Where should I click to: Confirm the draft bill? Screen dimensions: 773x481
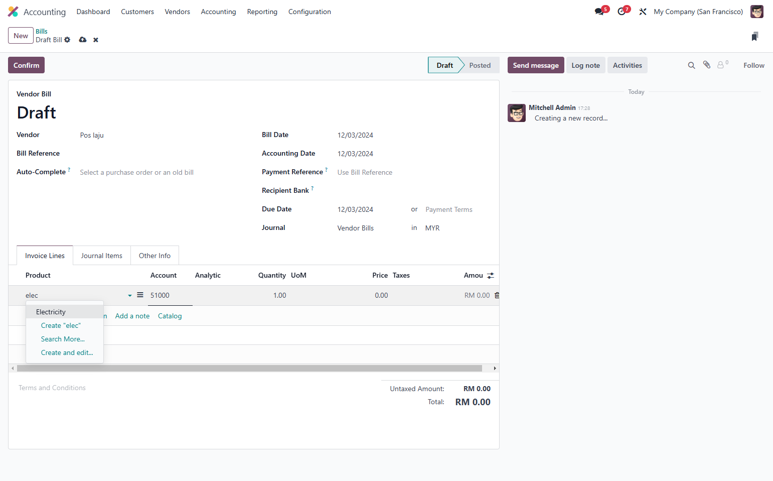(x=27, y=65)
